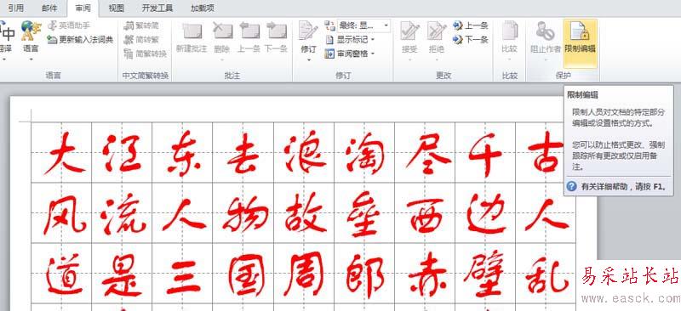Click the character 故 in the second row

[x=306, y=212]
